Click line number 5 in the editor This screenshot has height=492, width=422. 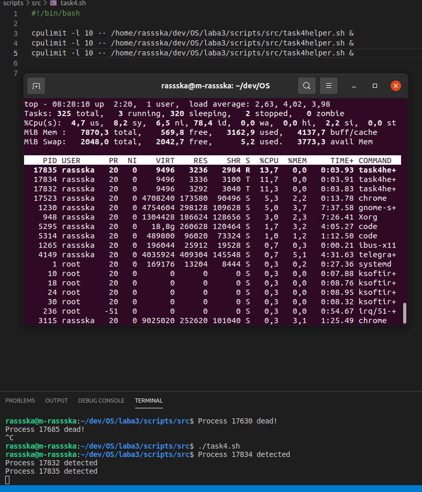15,53
